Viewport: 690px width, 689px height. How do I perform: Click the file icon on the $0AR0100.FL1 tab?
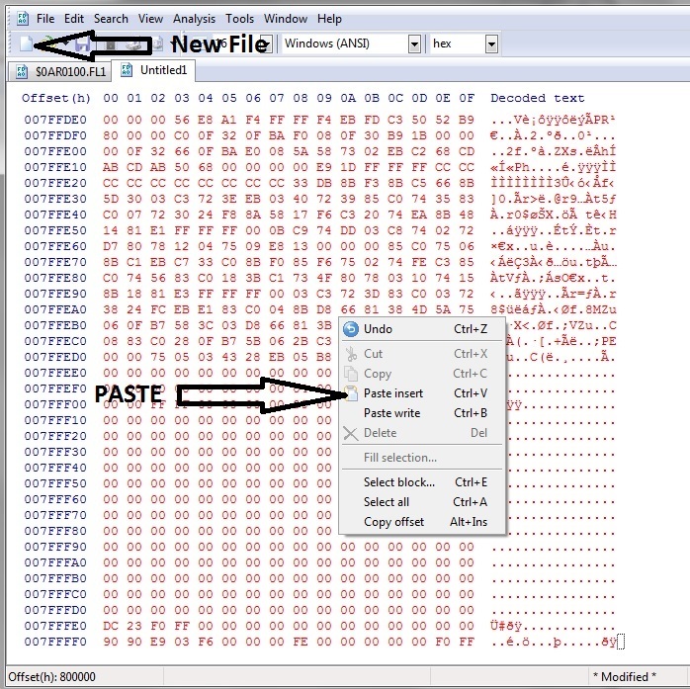coord(22,71)
